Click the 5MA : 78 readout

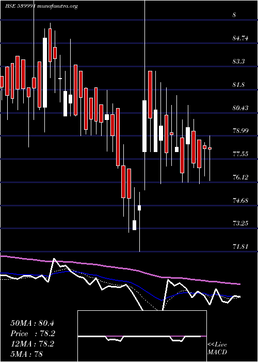click(27, 354)
